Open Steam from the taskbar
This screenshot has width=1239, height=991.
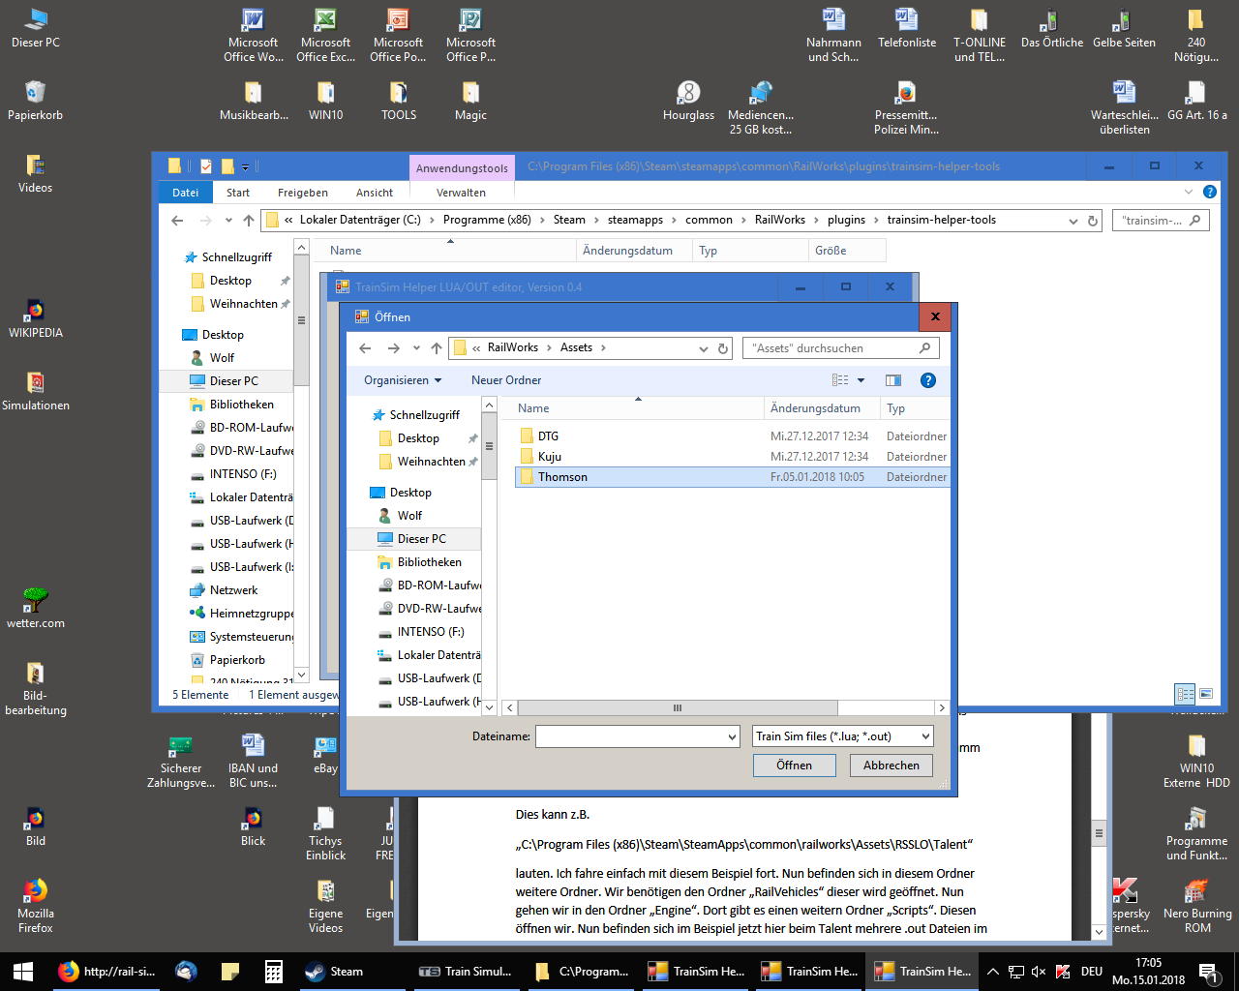tap(334, 971)
